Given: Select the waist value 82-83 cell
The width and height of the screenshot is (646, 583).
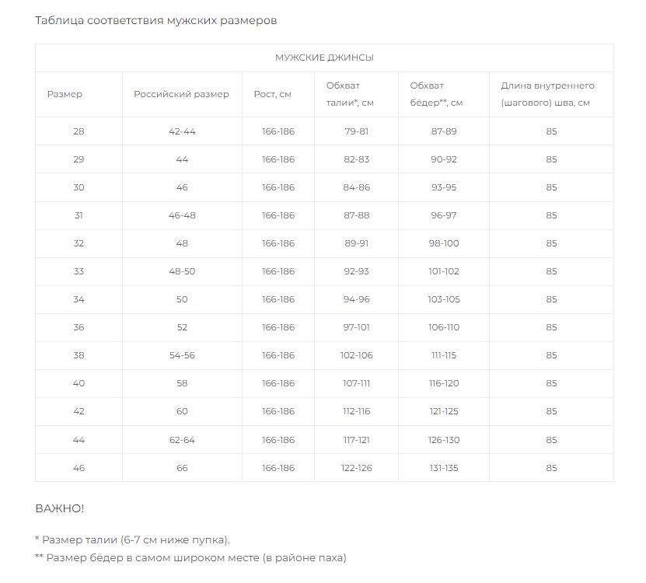Looking at the screenshot, I should 356,159.
